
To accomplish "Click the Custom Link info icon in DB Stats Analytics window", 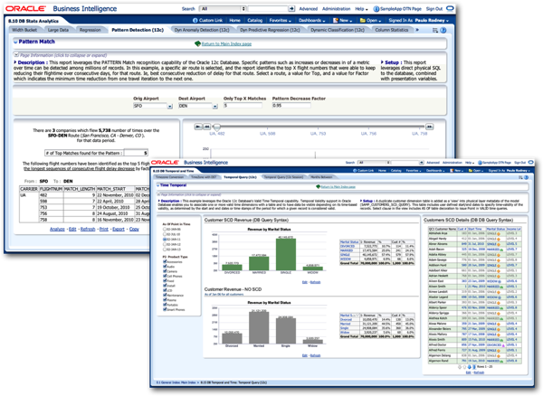I will click(195, 21).
